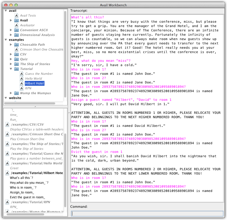Image resolution: width=227 pixels, height=220 pixels.
Task: Select the Avail Tests module
Action: tap(28, 16)
